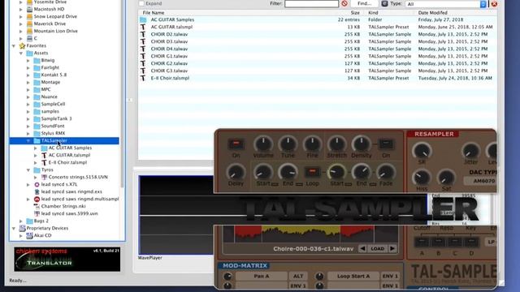Image resolution: width=520 pixels, height=292 pixels.
Task: Click into the Filter text field
Action: (311, 3)
